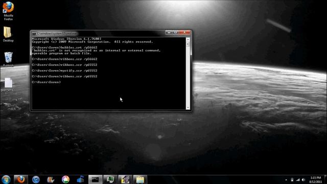Click the 'ribbons.scr /p56662' command line
327x184 pixels.
coord(64,59)
